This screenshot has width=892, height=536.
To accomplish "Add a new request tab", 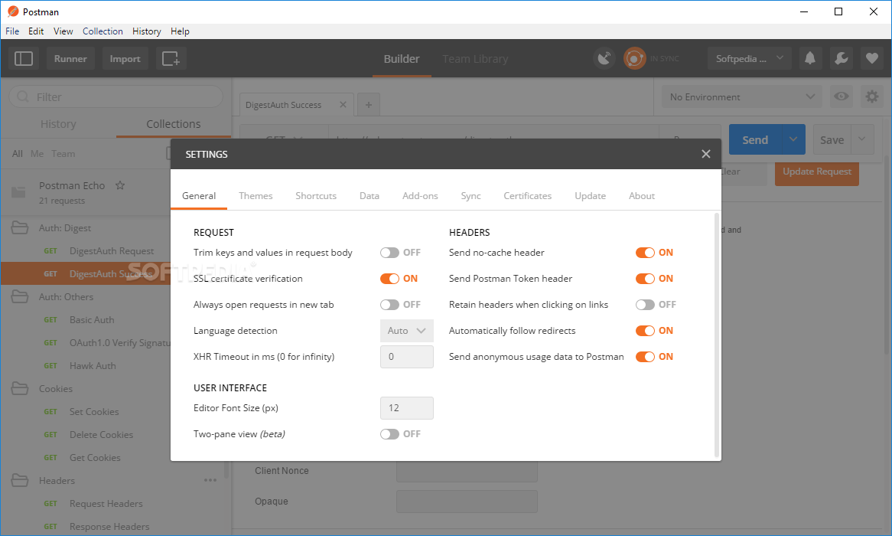I will click(x=369, y=105).
